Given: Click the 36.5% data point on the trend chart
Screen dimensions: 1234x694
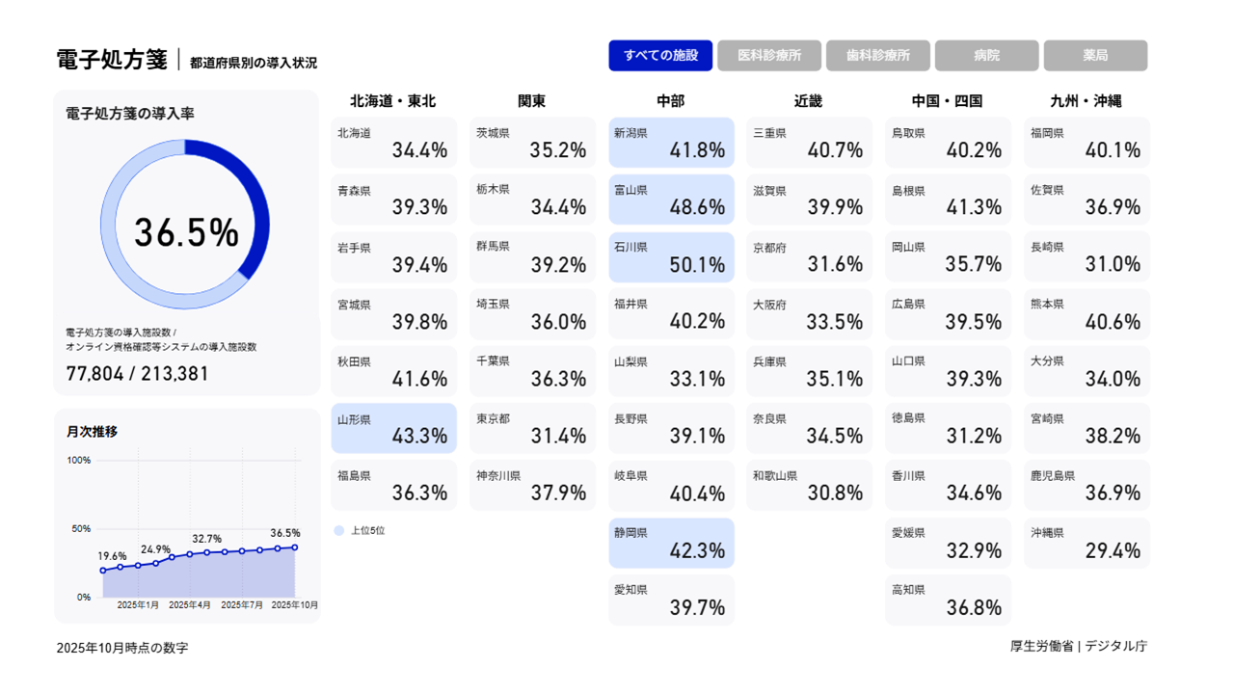Looking at the screenshot, I should tap(294, 547).
